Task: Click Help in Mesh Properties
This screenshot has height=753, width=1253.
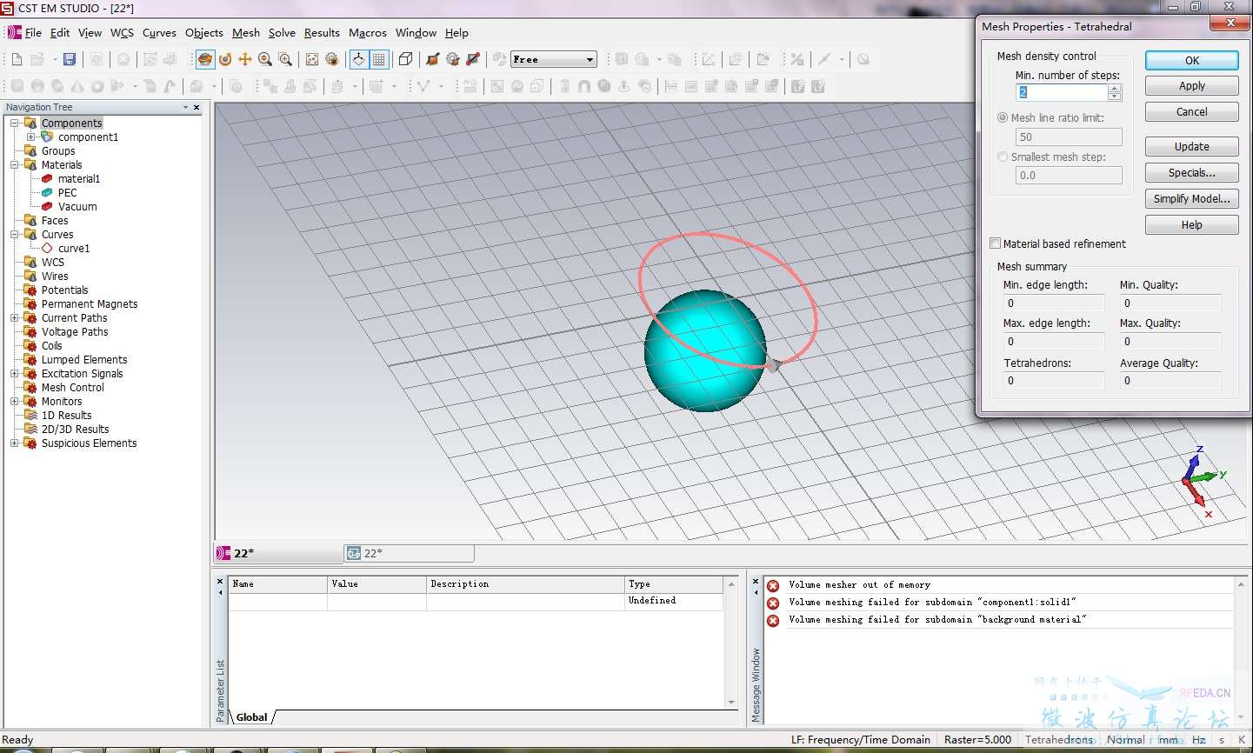Action: pos(1191,224)
